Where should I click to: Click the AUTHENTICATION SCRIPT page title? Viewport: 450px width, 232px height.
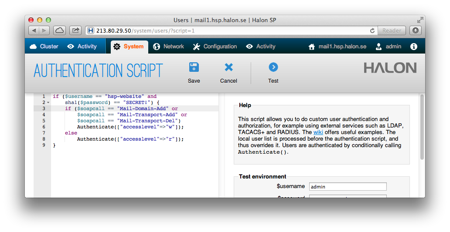99,71
